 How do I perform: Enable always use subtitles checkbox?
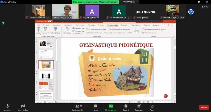(x=143, y=29)
